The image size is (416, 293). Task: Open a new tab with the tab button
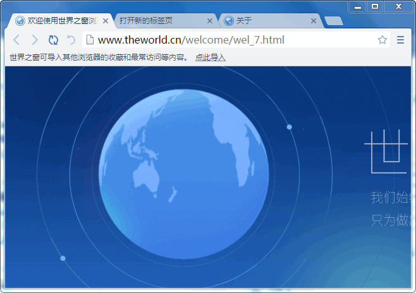(x=334, y=21)
